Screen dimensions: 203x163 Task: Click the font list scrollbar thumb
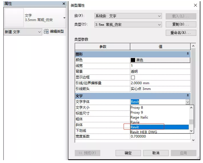click(191, 122)
